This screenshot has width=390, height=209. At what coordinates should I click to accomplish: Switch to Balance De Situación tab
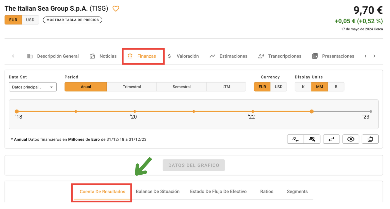158,192
